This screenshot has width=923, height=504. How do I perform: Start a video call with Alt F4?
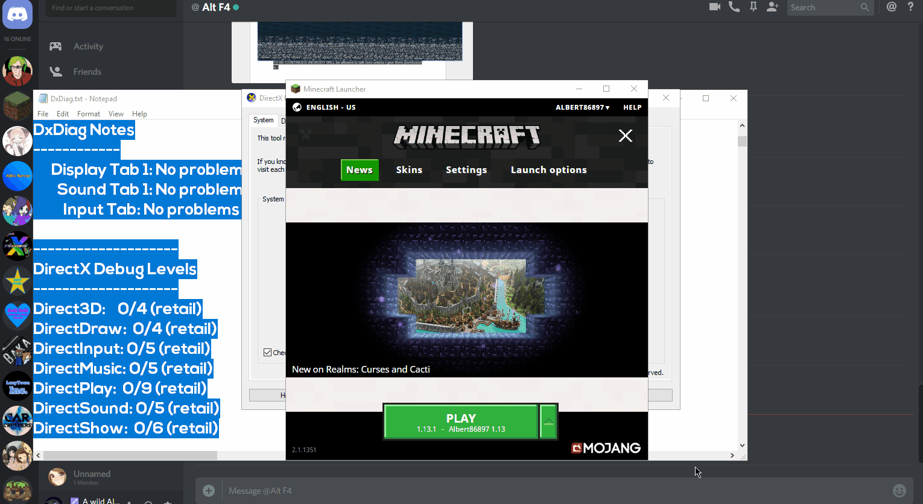[x=715, y=7]
